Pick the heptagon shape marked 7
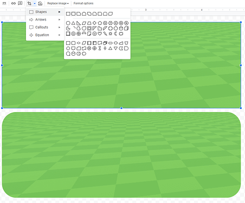 coord(111,23)
